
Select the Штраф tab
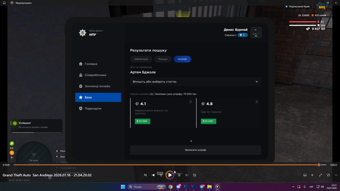(182, 59)
